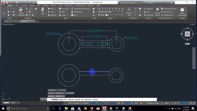The height and width of the screenshot is (111, 197).
Task: Switch to the Start file tab
Action: pos(7,21)
